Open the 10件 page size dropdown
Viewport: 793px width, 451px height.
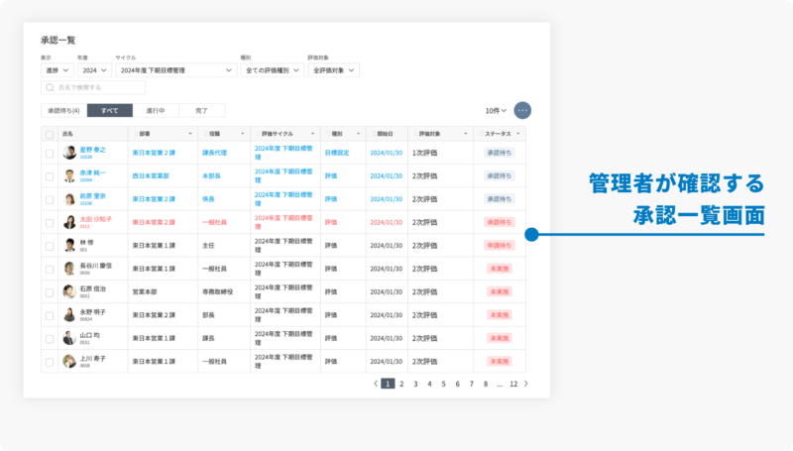[496, 111]
